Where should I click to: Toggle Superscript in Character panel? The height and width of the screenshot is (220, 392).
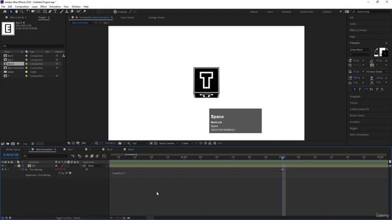[377, 89]
